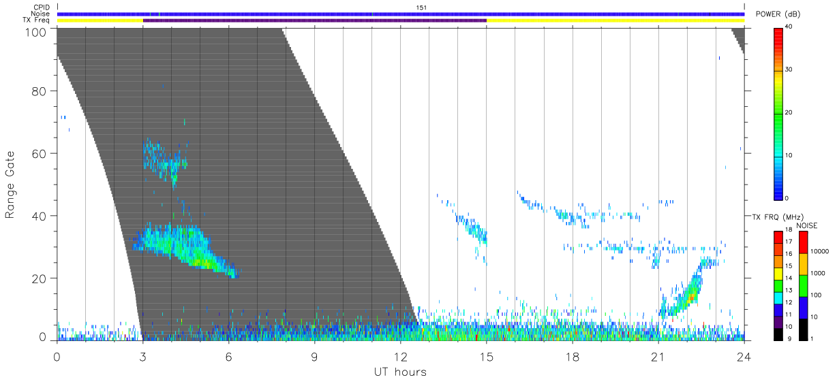Click the 'POWER (dB)' legend title
This screenshot has width=837, height=386.
click(778, 14)
